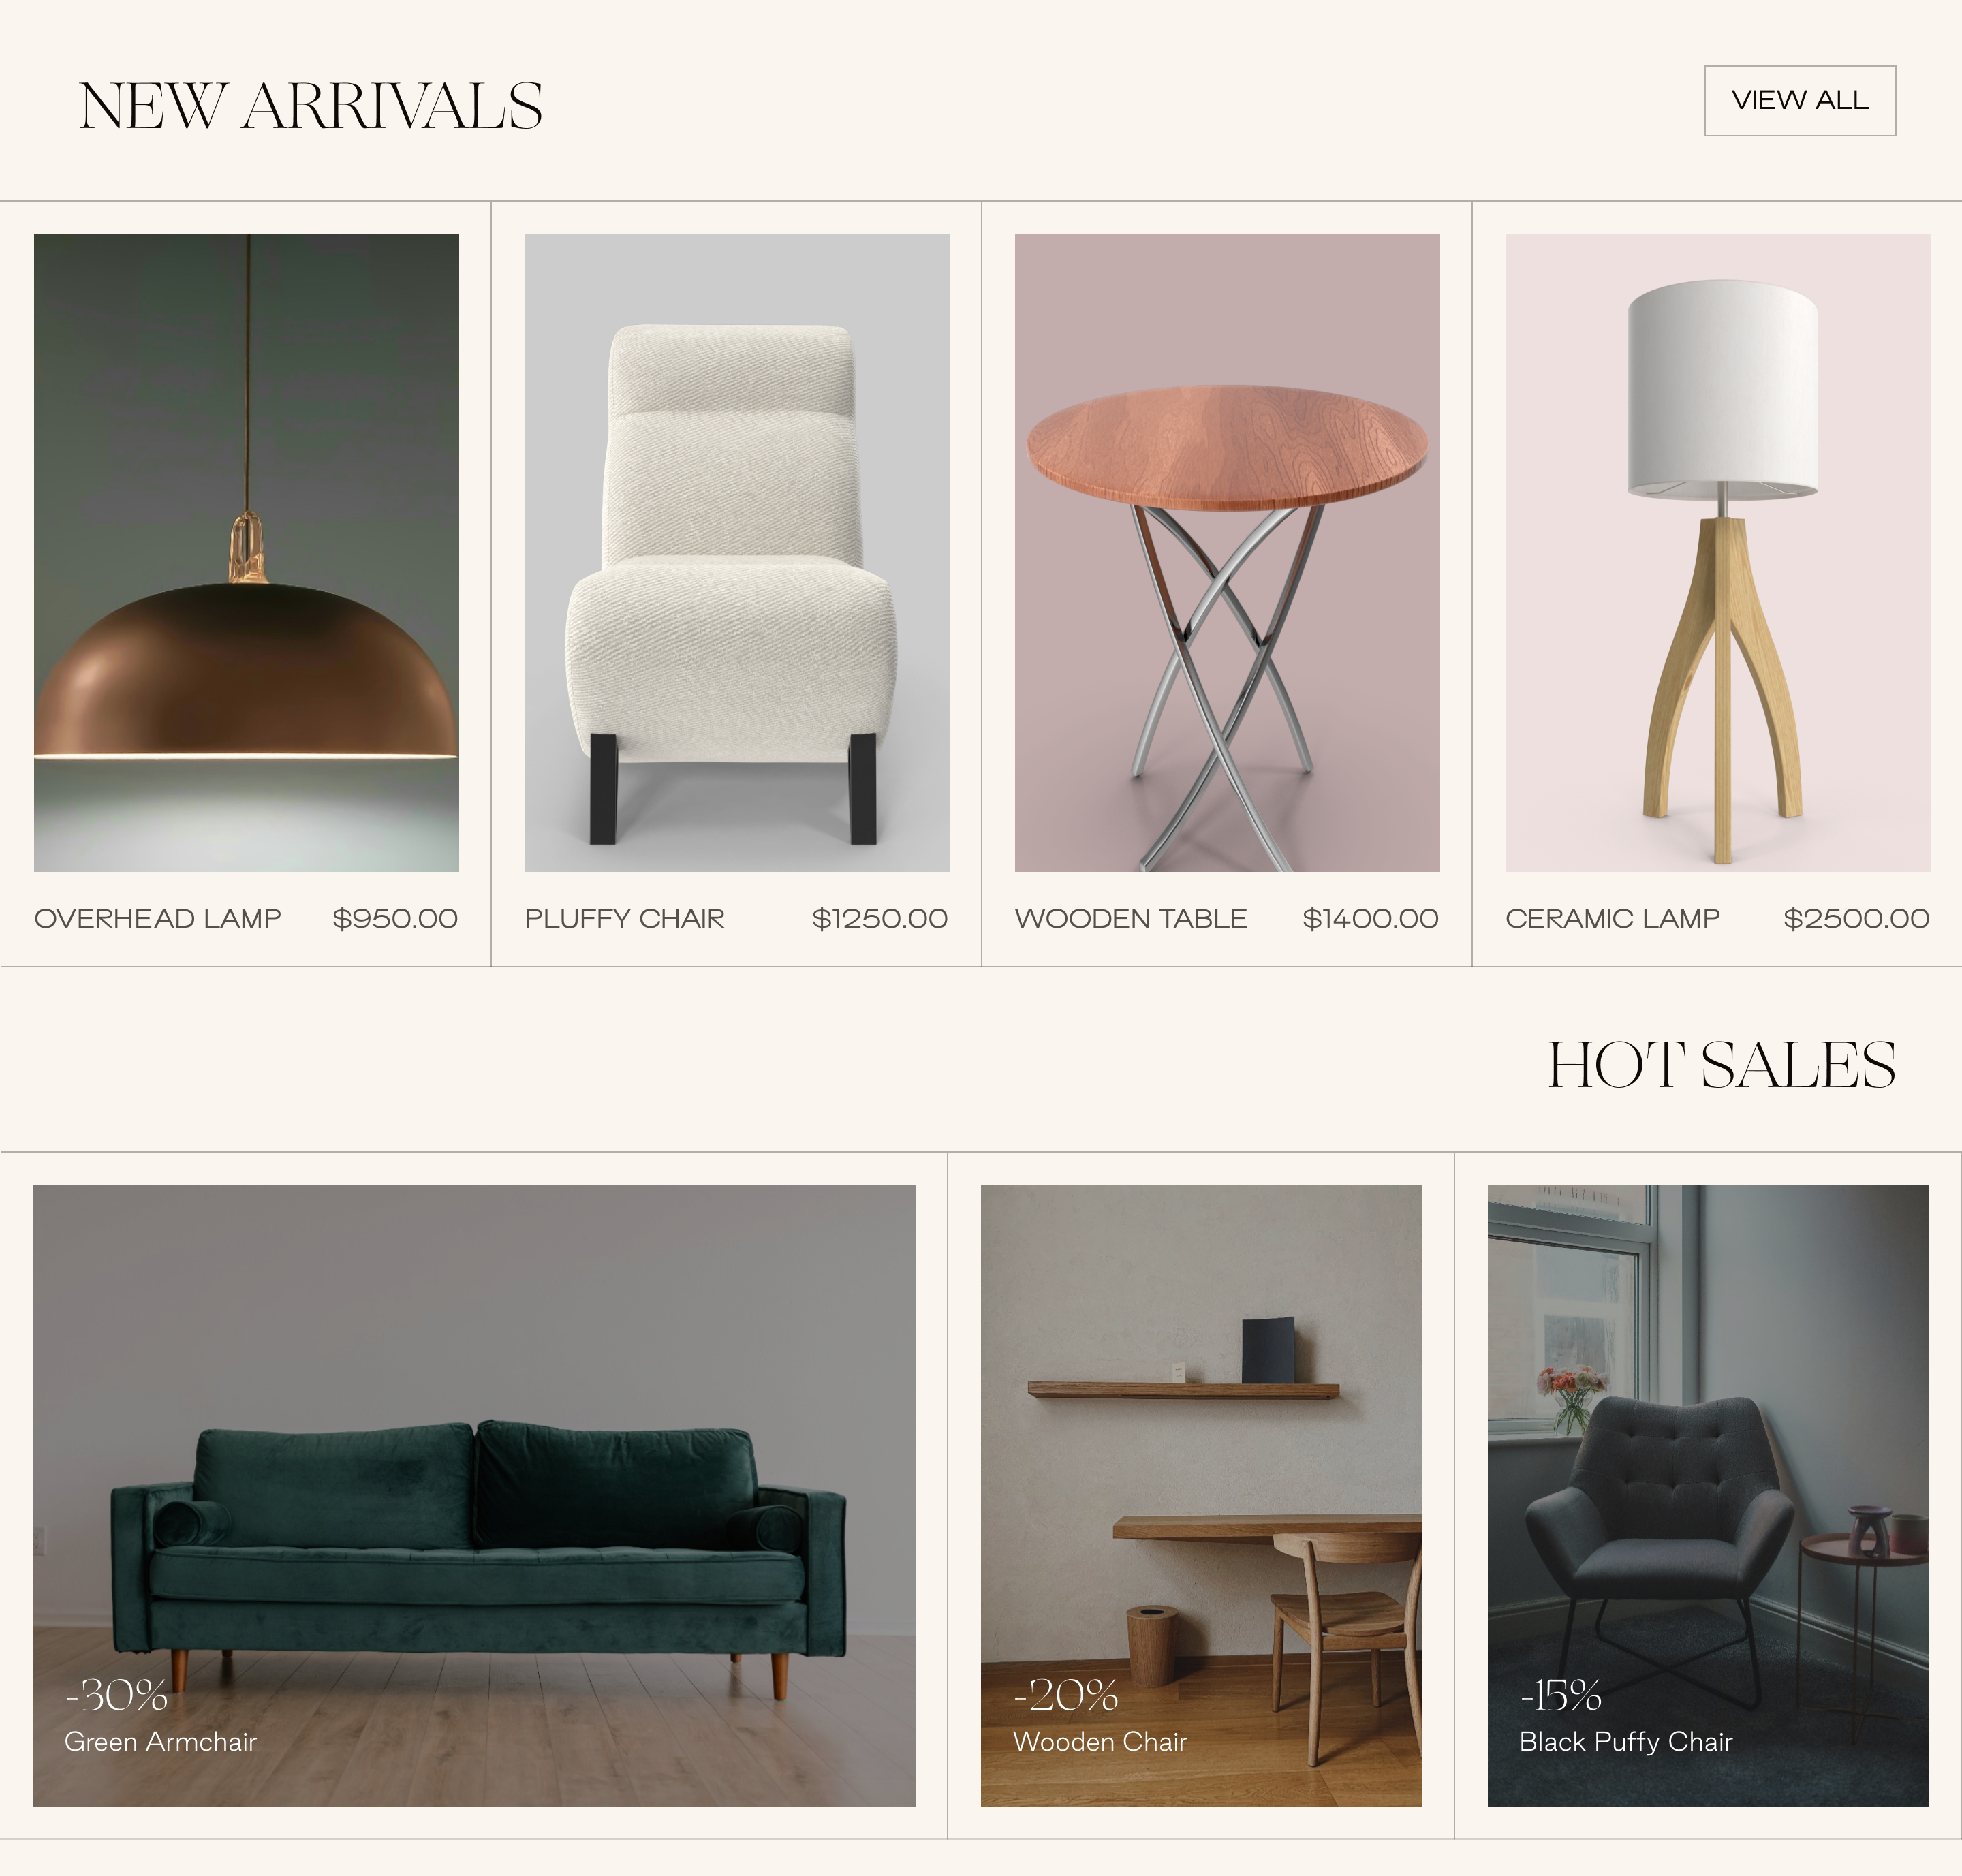This screenshot has width=1962, height=1876.
Task: Open the Ceramic Lamp product image
Action: click(1718, 553)
